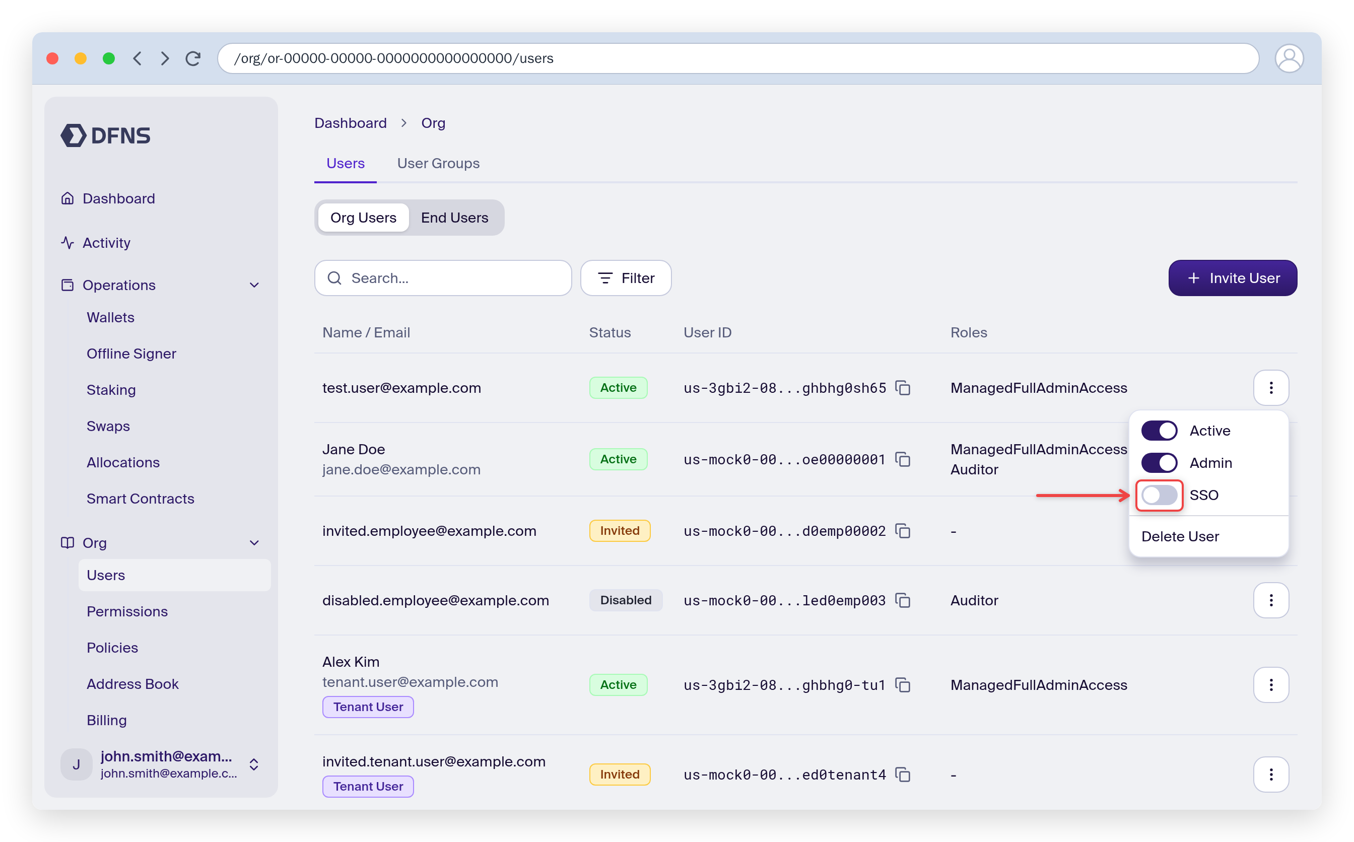This screenshot has width=1354, height=842.
Task: Copy user ID for test.user@example.com
Action: coord(902,388)
